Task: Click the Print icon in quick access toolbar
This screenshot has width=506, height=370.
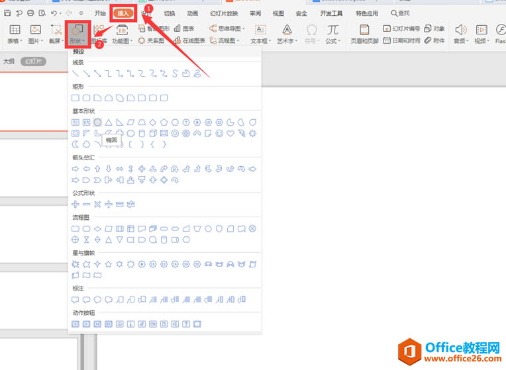Action: coord(30,13)
